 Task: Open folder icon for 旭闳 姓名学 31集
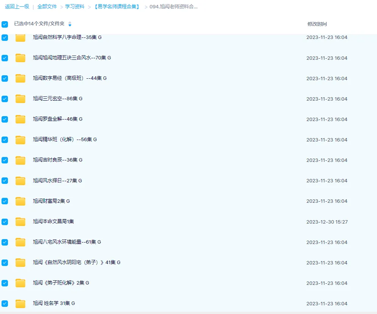(20, 303)
